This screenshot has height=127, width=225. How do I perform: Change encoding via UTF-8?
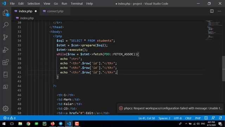coord(178,118)
